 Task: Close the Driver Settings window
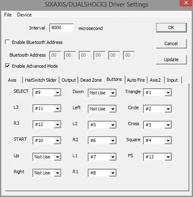tap(186, 3)
